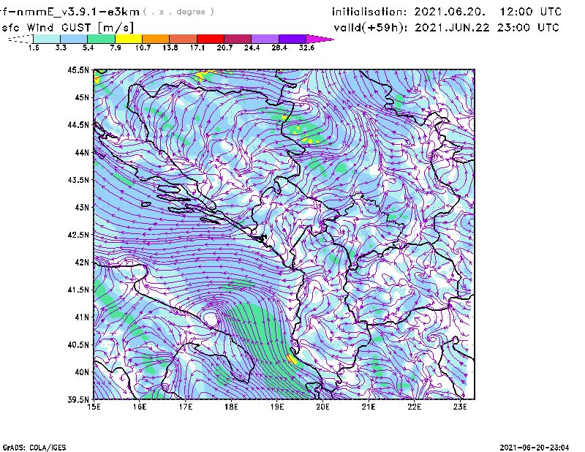Click the light cyan 1.6–3.3 legend swatch
Image resolution: width=585 pixels, height=452 pixels.
[x=47, y=39]
